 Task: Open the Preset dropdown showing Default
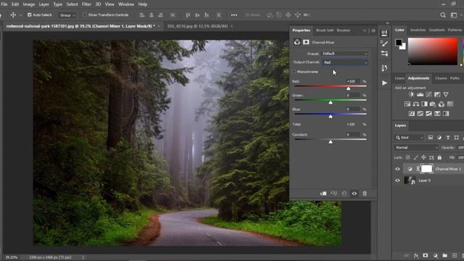click(345, 54)
